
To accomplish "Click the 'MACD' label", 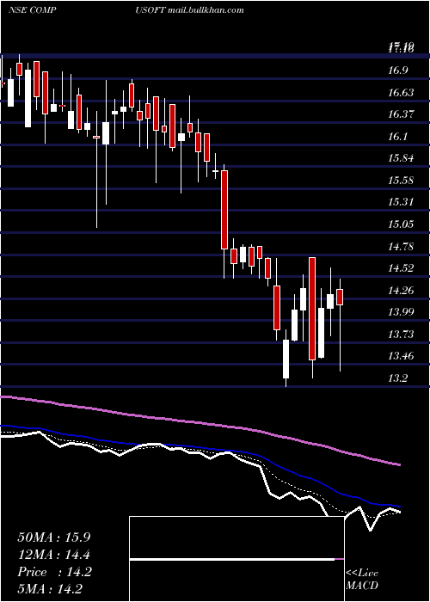I will pos(362,586).
